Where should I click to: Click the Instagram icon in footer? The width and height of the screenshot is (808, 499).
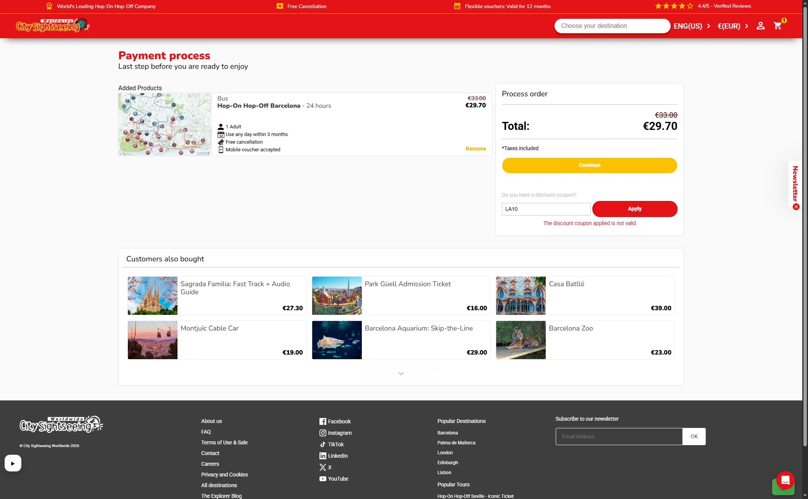point(323,433)
